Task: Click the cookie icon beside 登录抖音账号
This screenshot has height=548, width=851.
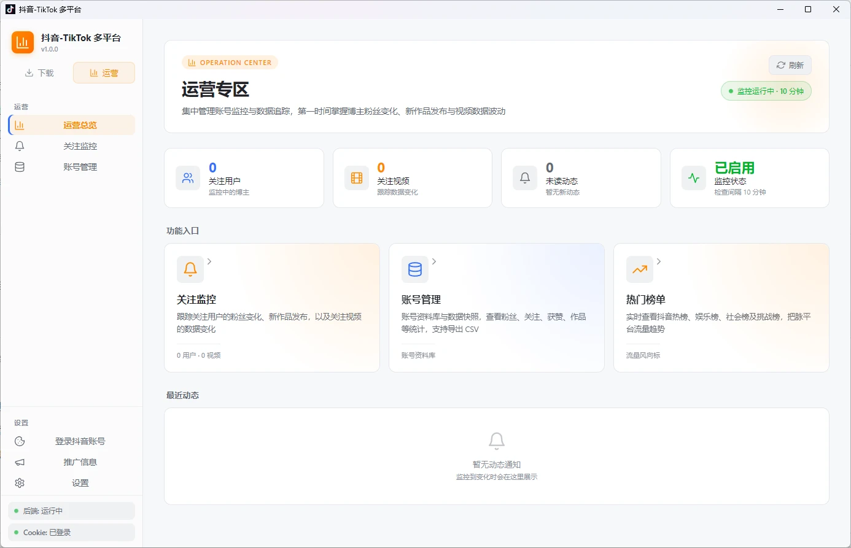Action: [x=20, y=441]
